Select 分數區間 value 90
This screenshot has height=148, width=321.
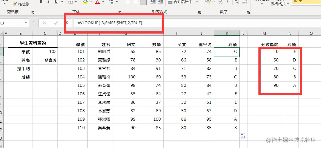pyautogui.click(x=264, y=85)
